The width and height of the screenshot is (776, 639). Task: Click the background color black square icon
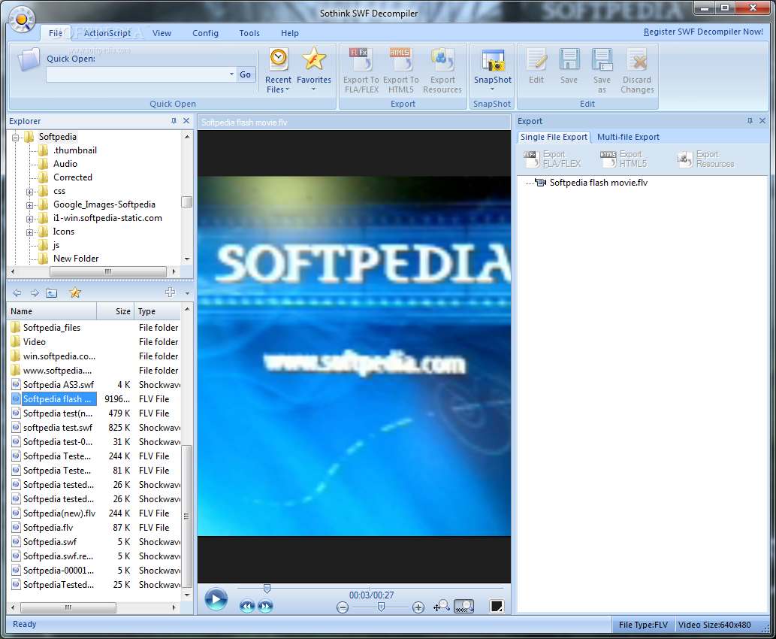[x=497, y=607]
